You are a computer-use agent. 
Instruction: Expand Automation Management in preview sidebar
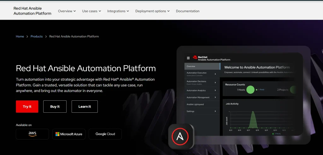pyautogui.click(x=202, y=97)
